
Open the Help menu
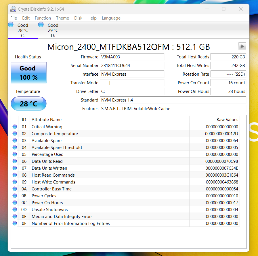(x=92, y=18)
